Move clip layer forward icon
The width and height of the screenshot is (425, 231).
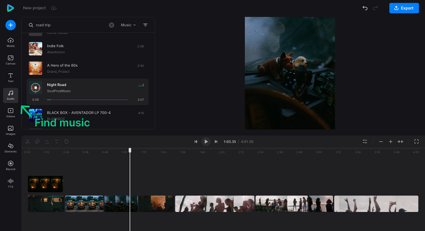47,142
